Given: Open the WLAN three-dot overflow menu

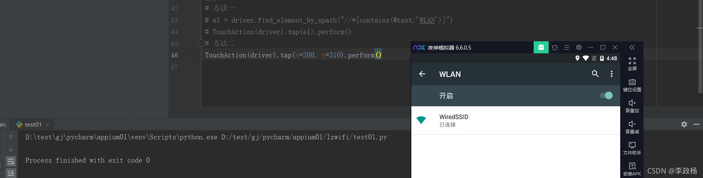Looking at the screenshot, I should pyautogui.click(x=612, y=74).
